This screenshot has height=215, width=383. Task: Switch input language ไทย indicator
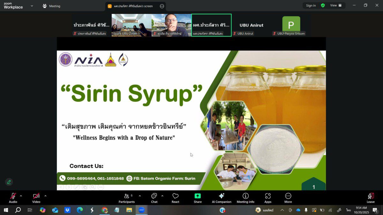tap(348, 210)
